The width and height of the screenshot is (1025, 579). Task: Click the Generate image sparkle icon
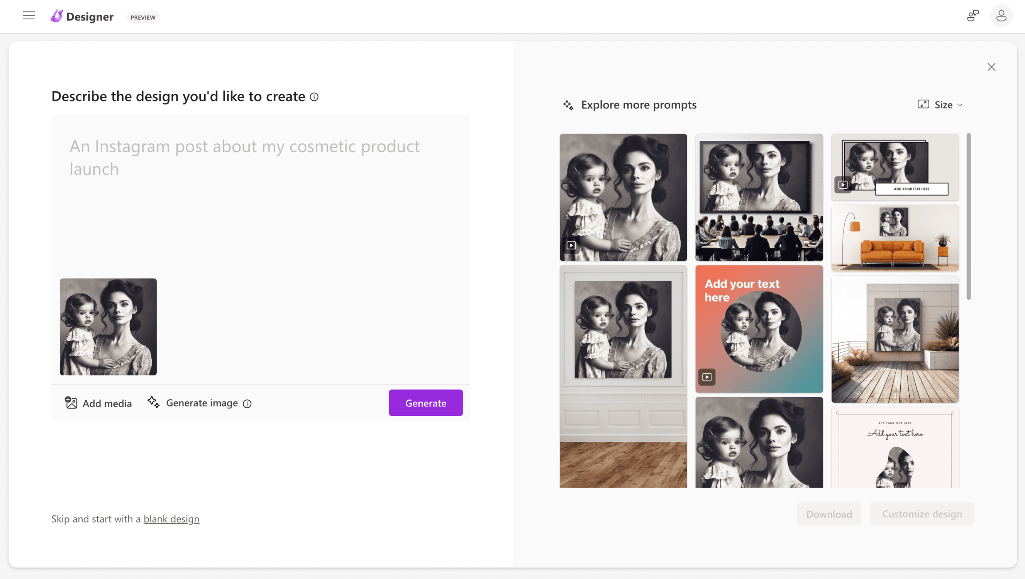pyautogui.click(x=154, y=402)
